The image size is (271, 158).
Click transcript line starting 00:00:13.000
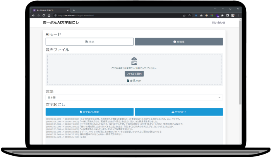[x=115, y=124]
